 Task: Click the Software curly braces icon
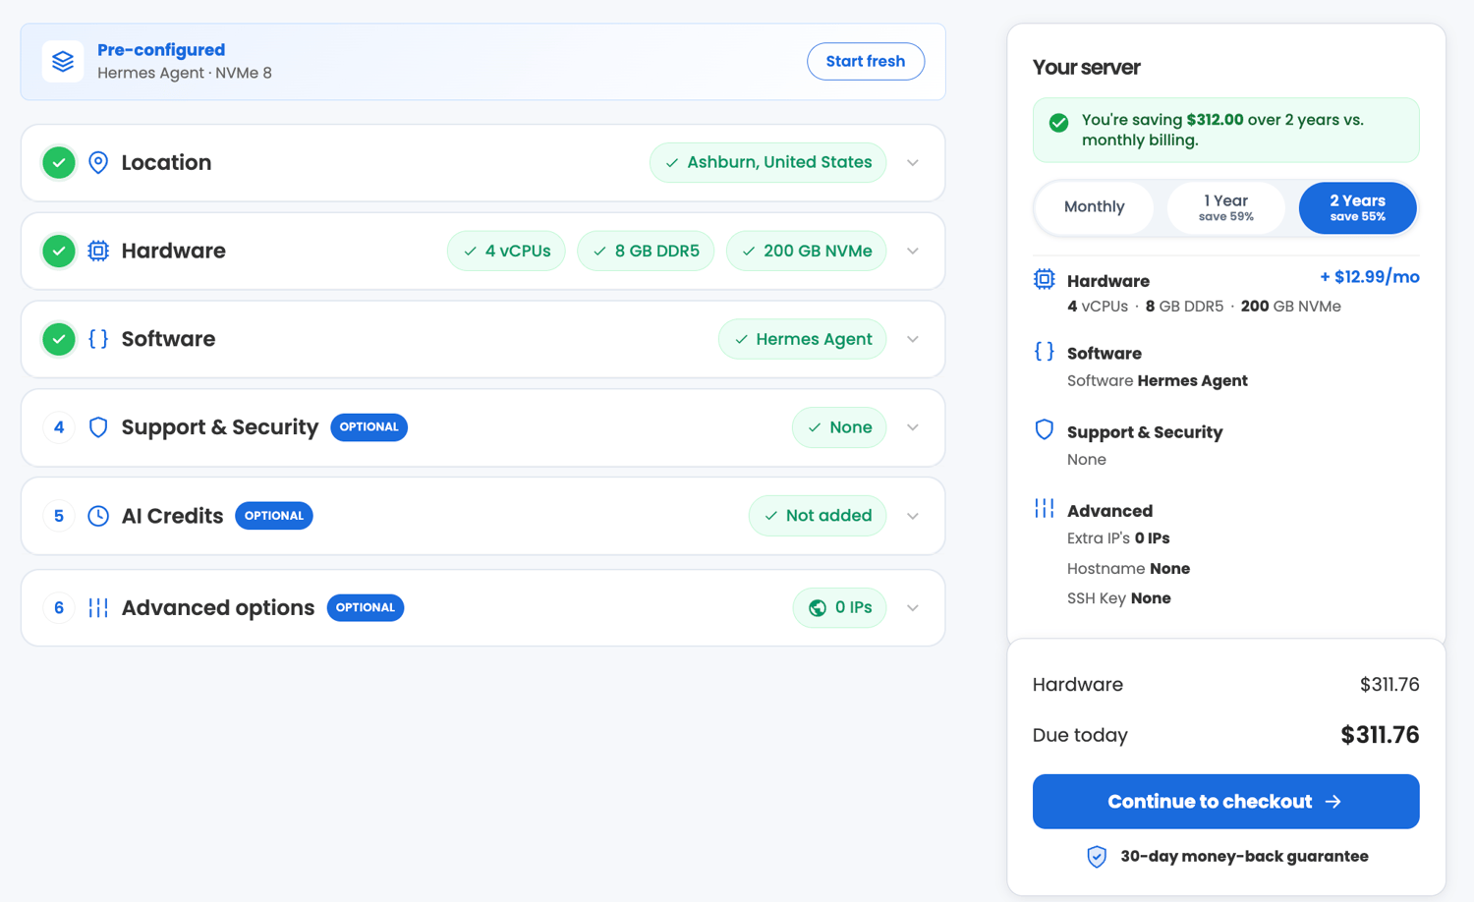tap(98, 339)
